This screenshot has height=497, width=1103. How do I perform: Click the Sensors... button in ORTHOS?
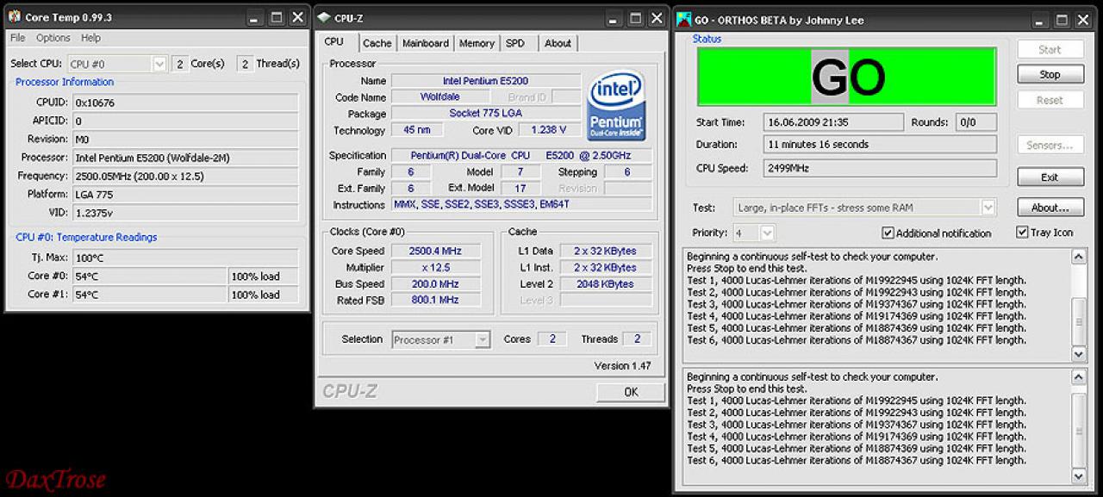pyautogui.click(x=1050, y=145)
